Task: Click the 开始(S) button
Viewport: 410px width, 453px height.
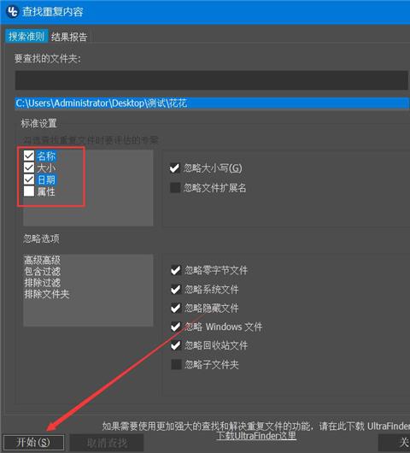Action: (33, 442)
